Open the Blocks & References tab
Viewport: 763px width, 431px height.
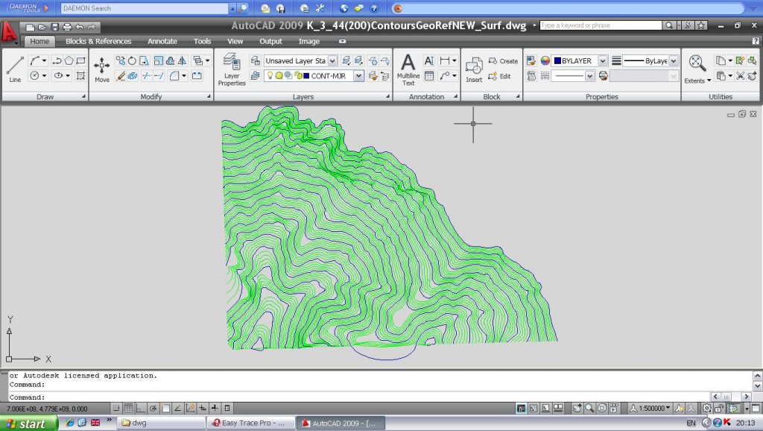pos(98,42)
